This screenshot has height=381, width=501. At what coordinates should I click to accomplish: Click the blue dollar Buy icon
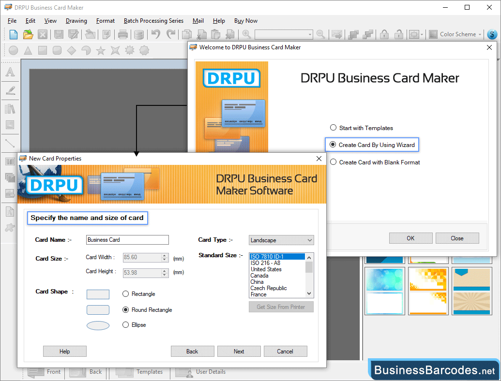click(x=492, y=34)
